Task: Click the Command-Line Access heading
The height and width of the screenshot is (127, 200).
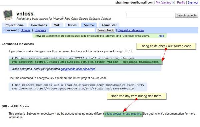Action: pyautogui.click(x=18, y=44)
